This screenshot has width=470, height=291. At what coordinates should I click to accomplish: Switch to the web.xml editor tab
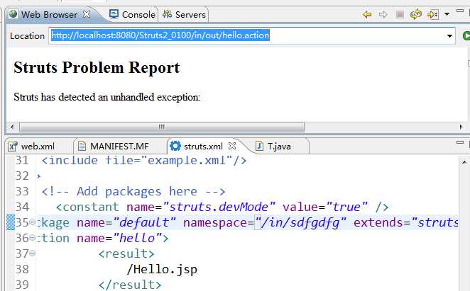pyautogui.click(x=31, y=147)
